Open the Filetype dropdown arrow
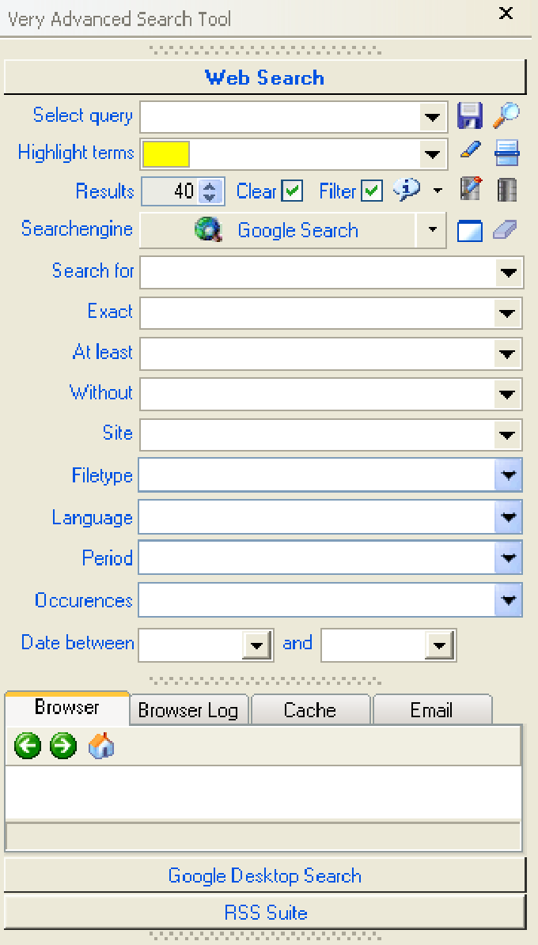Image resolution: width=538 pixels, height=945 pixels. click(x=508, y=475)
